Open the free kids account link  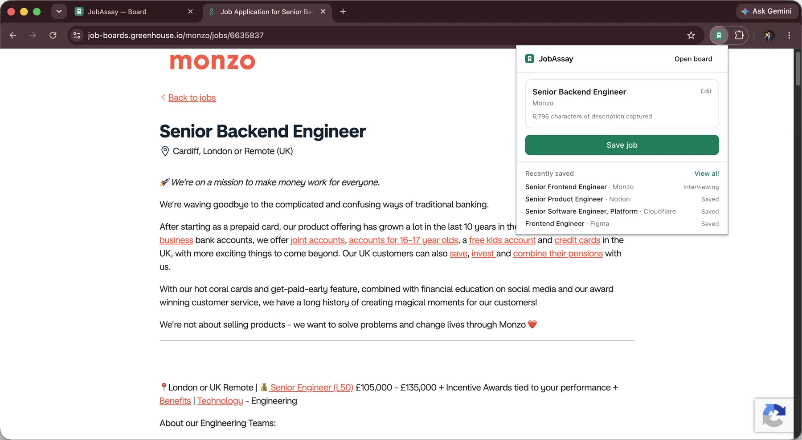click(502, 240)
